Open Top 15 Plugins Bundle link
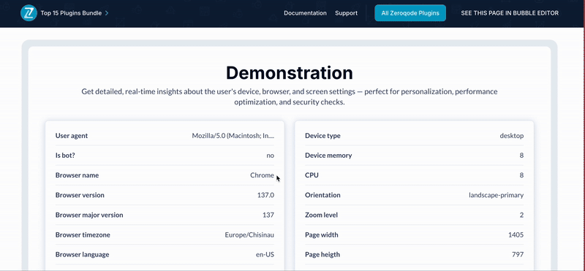 (x=71, y=13)
